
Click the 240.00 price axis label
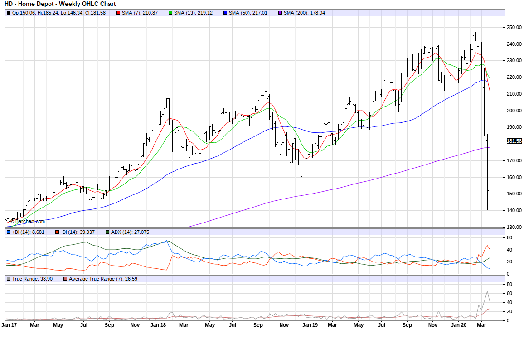[x=514, y=44]
